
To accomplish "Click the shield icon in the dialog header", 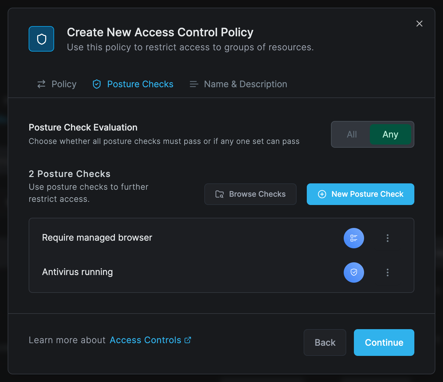I will coord(41,39).
